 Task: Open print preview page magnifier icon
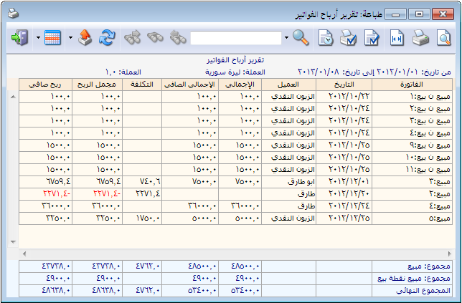pos(443,38)
